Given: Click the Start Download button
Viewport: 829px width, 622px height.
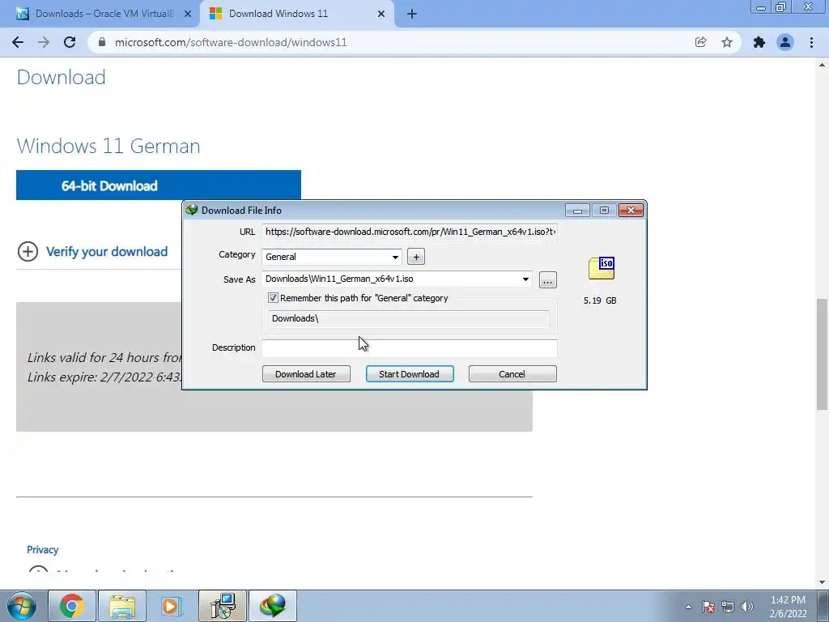Looking at the screenshot, I should (x=410, y=374).
